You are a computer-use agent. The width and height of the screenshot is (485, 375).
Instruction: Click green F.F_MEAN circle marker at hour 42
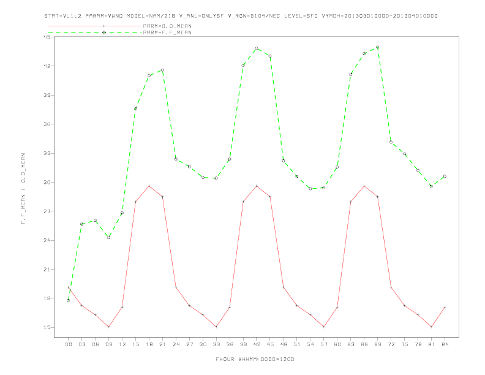(257, 48)
